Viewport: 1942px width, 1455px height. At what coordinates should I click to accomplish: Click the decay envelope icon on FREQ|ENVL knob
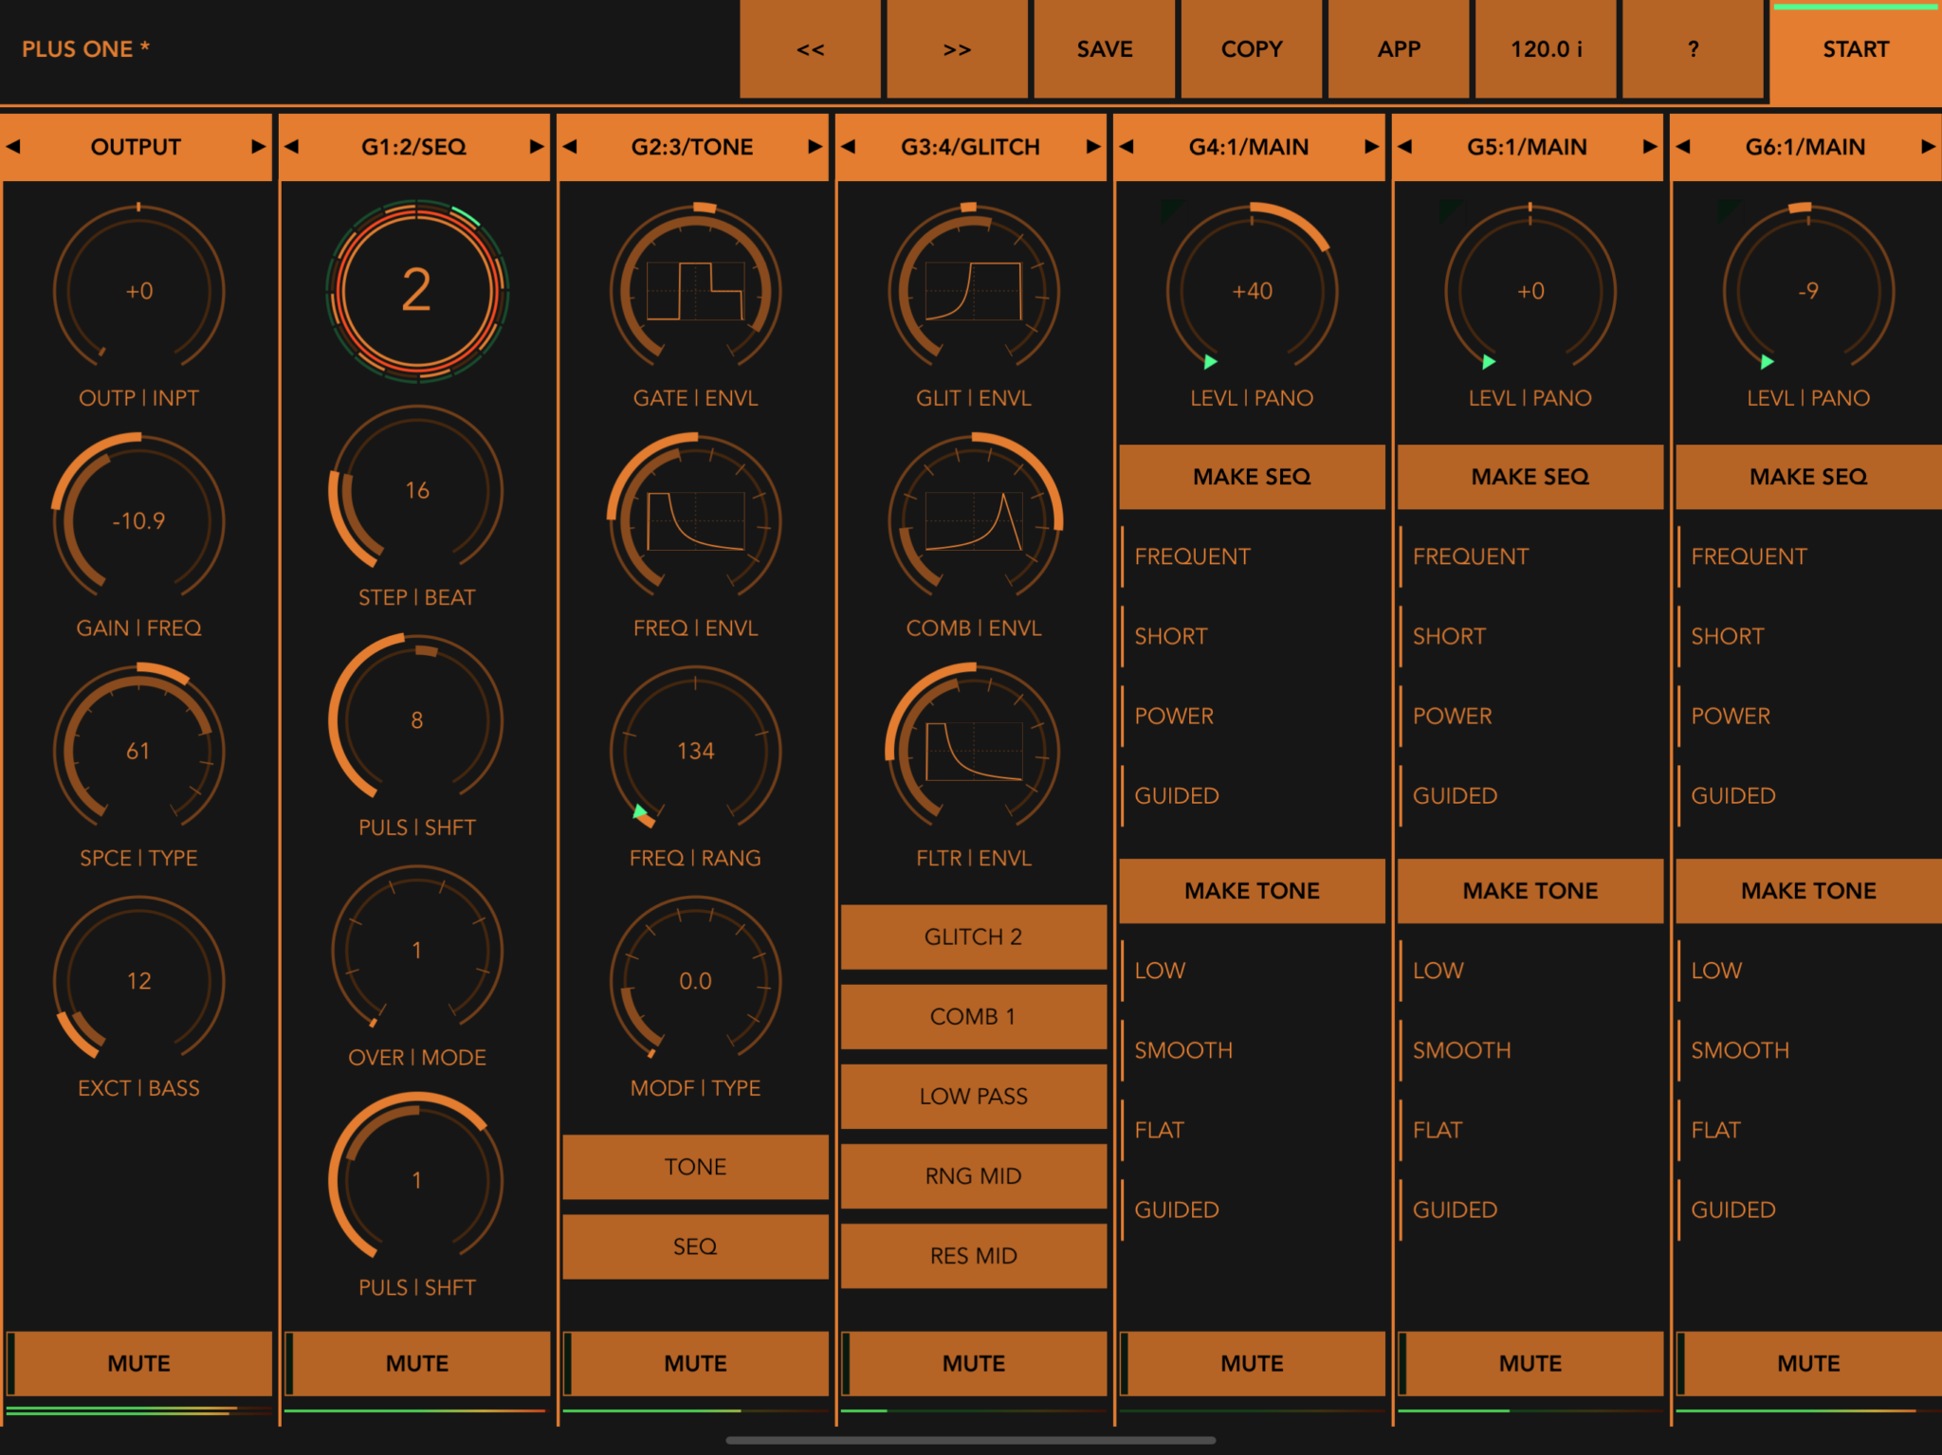[x=695, y=519]
